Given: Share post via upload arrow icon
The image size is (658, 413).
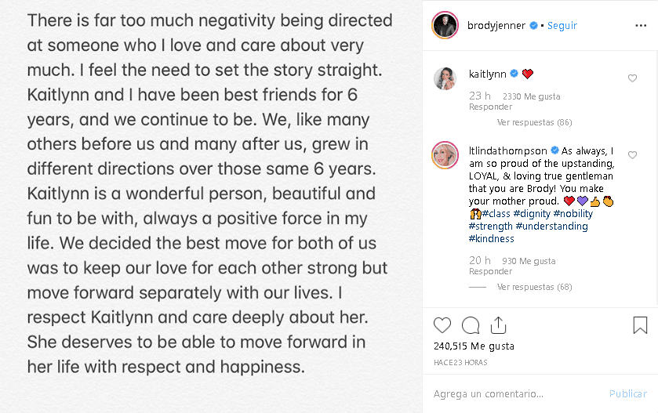Looking at the screenshot, I should point(499,324).
